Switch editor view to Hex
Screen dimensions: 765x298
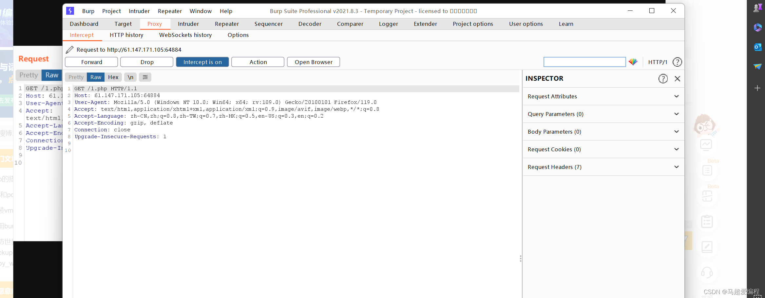(113, 77)
